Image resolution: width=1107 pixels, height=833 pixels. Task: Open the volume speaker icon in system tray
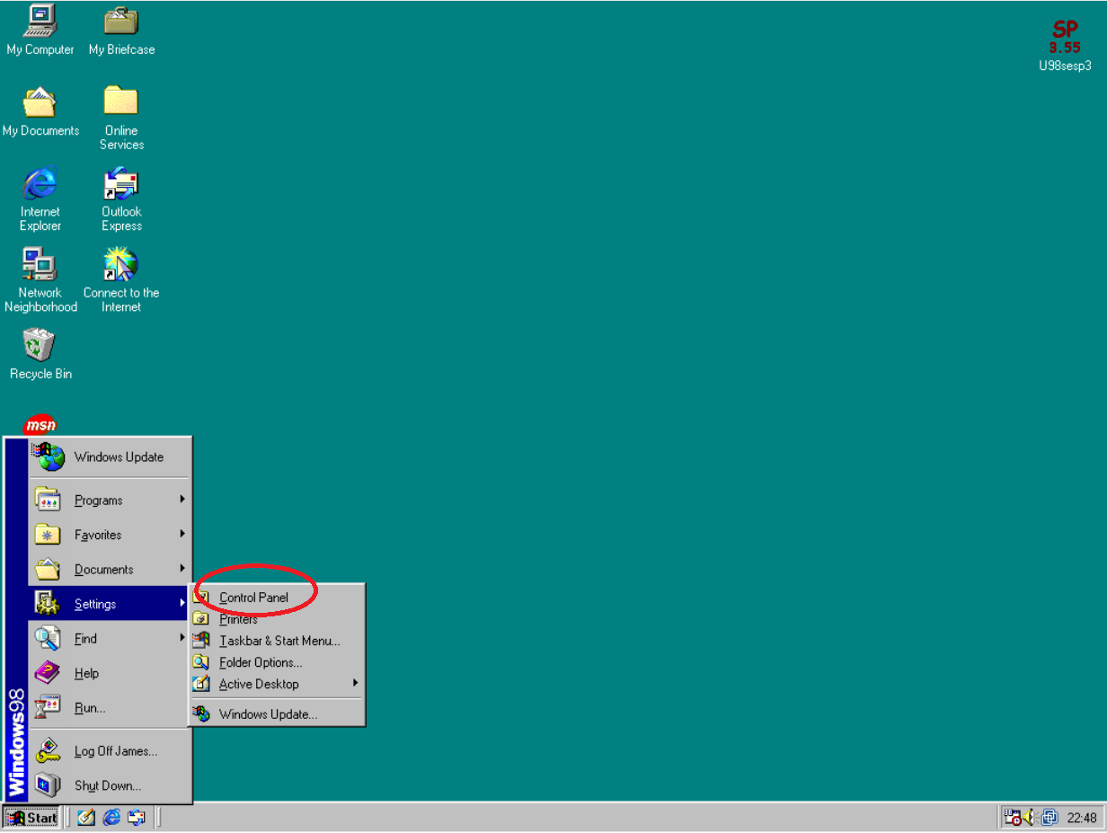1028,818
